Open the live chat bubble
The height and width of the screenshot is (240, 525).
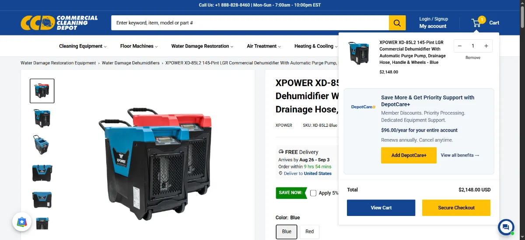506,227
